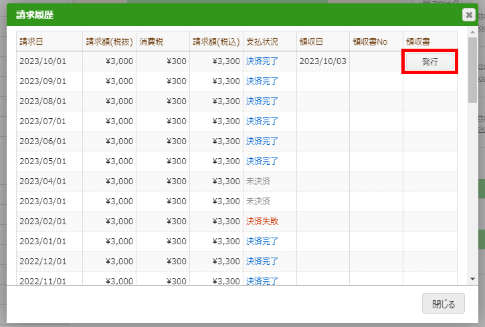Open 決済完了 link for 2023/07/01

point(262,121)
